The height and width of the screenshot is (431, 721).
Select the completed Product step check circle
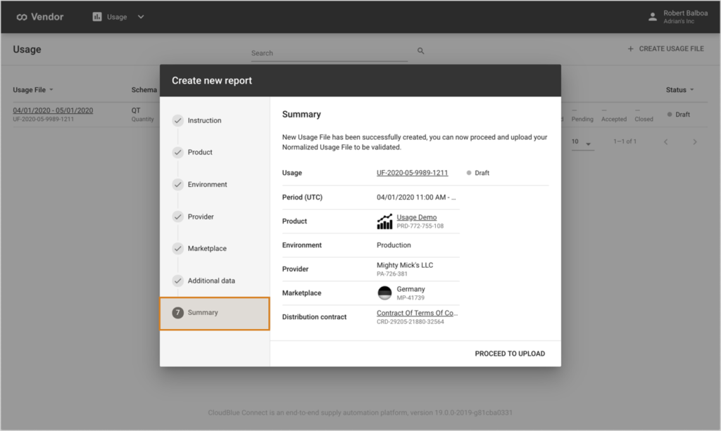177,152
